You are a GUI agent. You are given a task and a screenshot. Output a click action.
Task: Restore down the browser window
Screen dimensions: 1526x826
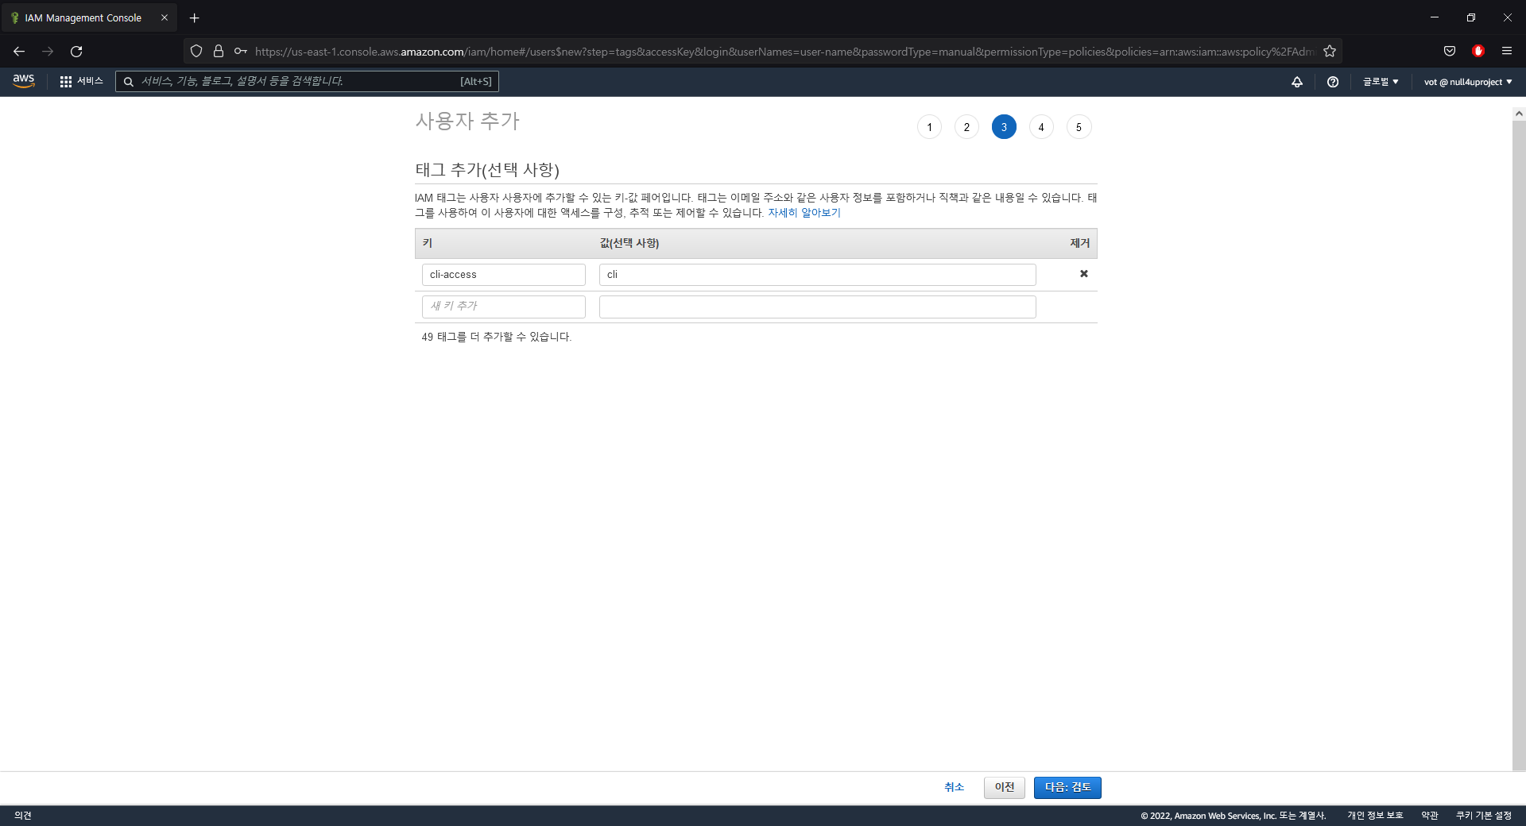tap(1471, 17)
